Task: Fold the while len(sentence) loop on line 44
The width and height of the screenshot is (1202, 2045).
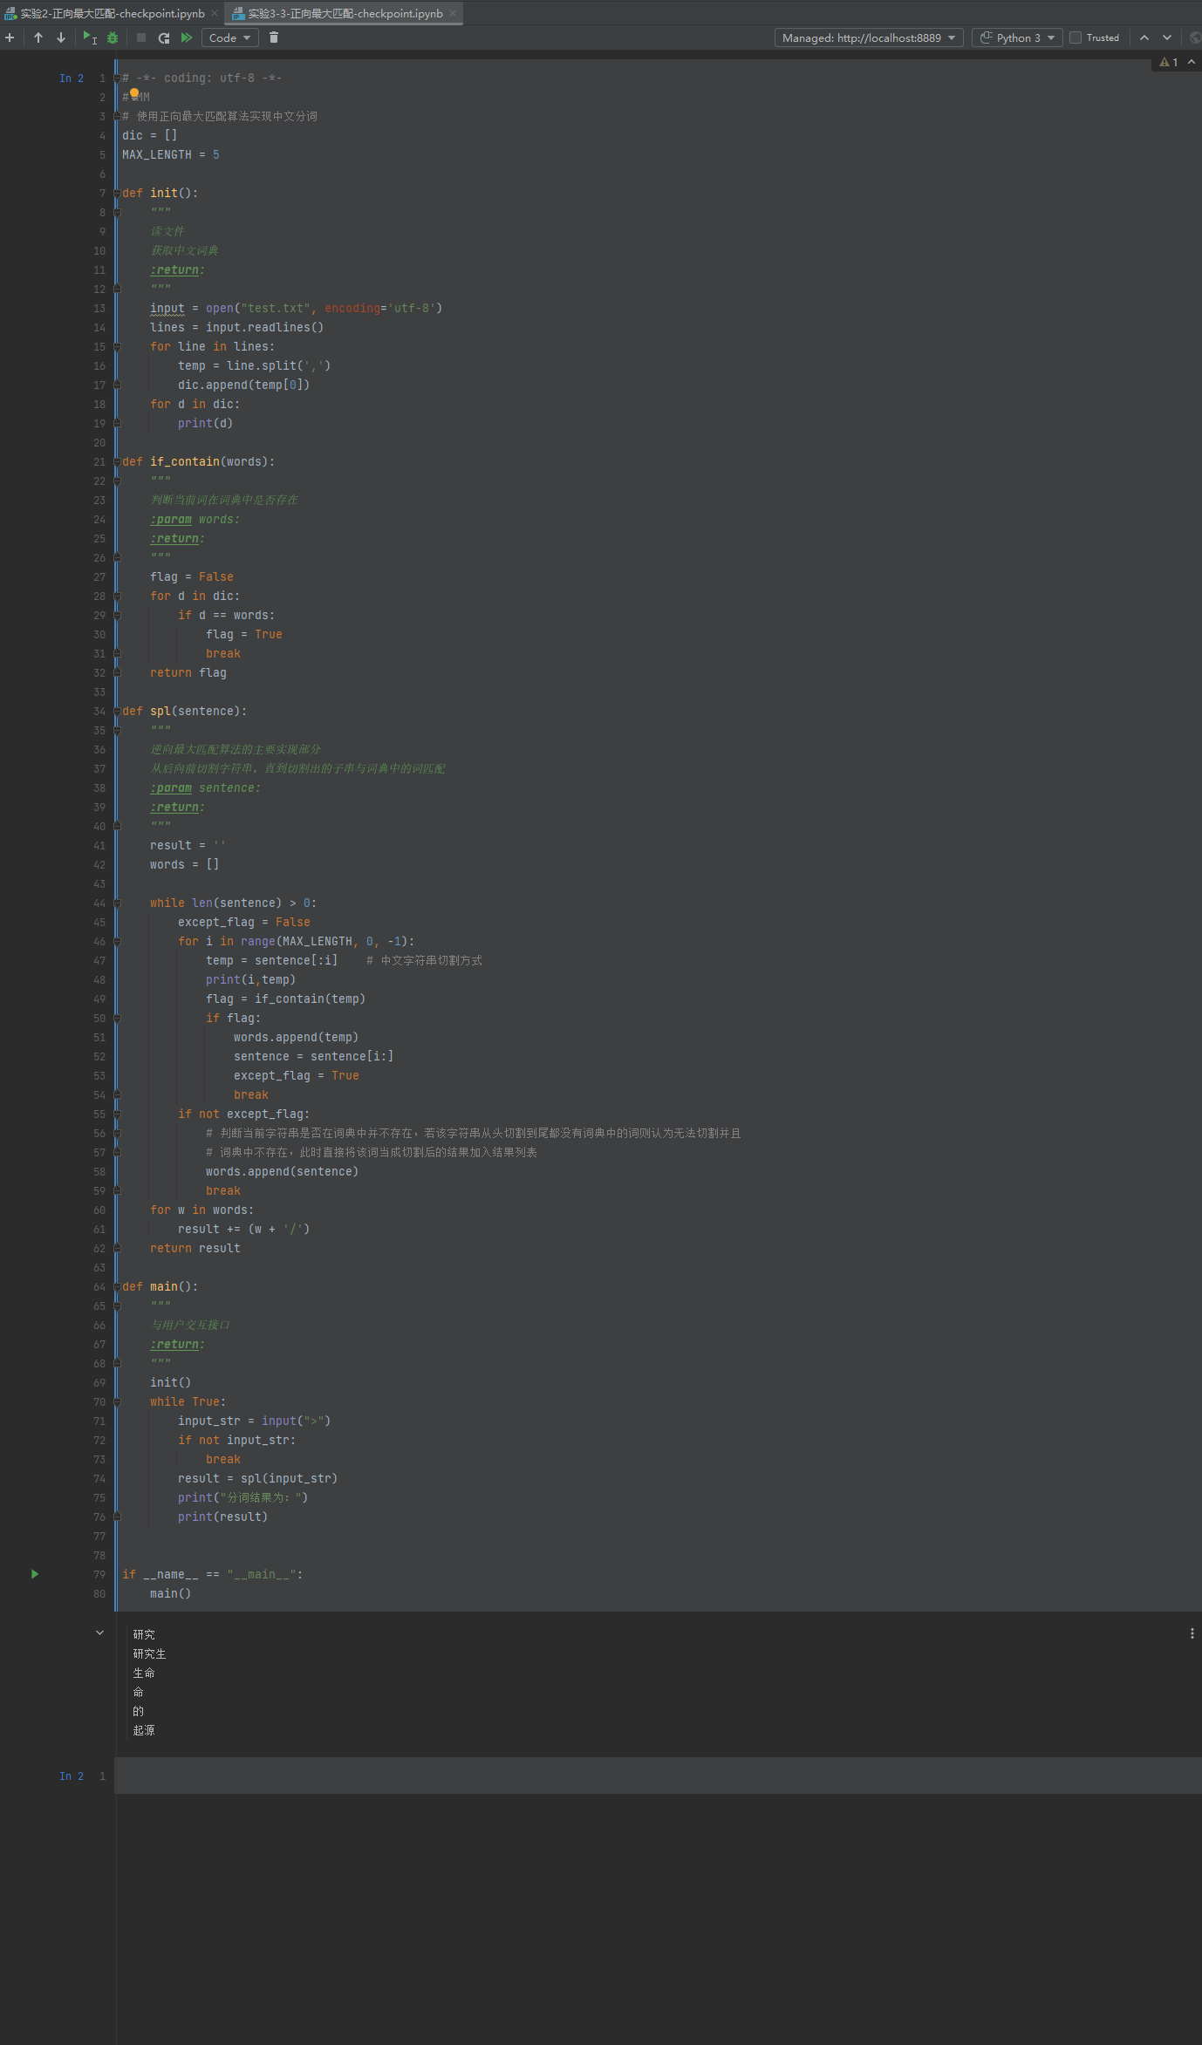Action: [117, 903]
